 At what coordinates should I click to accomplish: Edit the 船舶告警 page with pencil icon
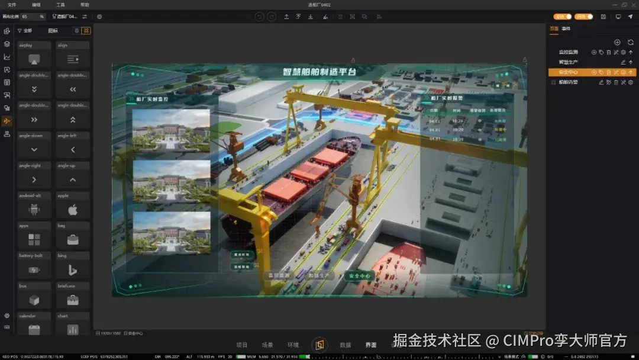coord(601,82)
